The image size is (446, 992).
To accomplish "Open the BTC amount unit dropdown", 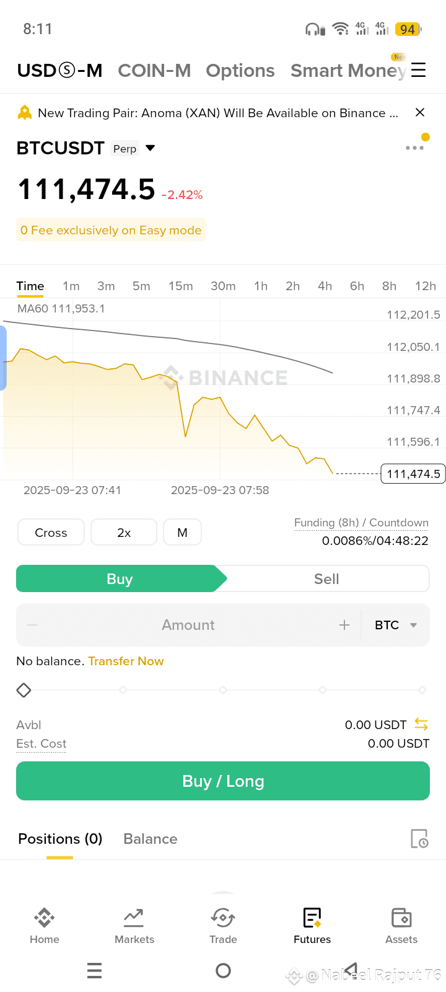I will pyautogui.click(x=396, y=625).
